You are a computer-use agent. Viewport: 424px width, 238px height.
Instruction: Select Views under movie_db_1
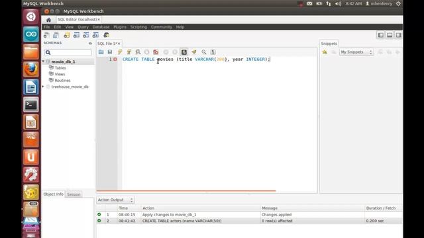click(x=60, y=74)
